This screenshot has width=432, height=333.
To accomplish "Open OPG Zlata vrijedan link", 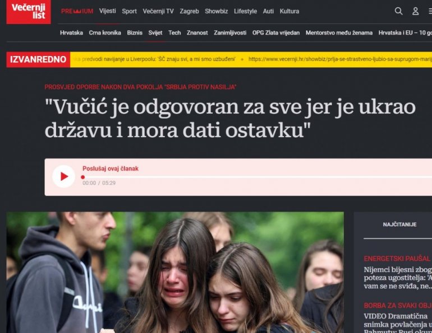I will point(276,32).
